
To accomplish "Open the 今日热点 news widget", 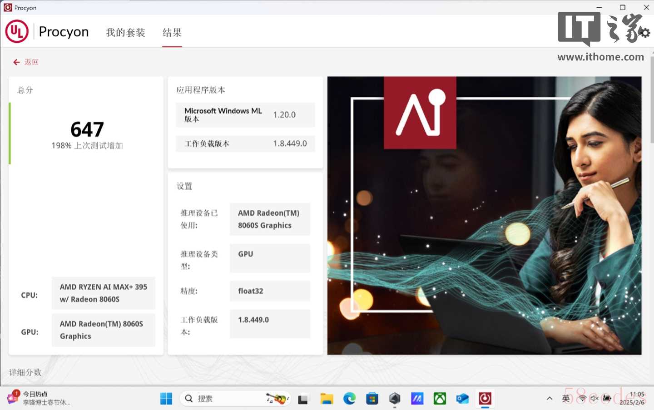I will pyautogui.click(x=39, y=398).
